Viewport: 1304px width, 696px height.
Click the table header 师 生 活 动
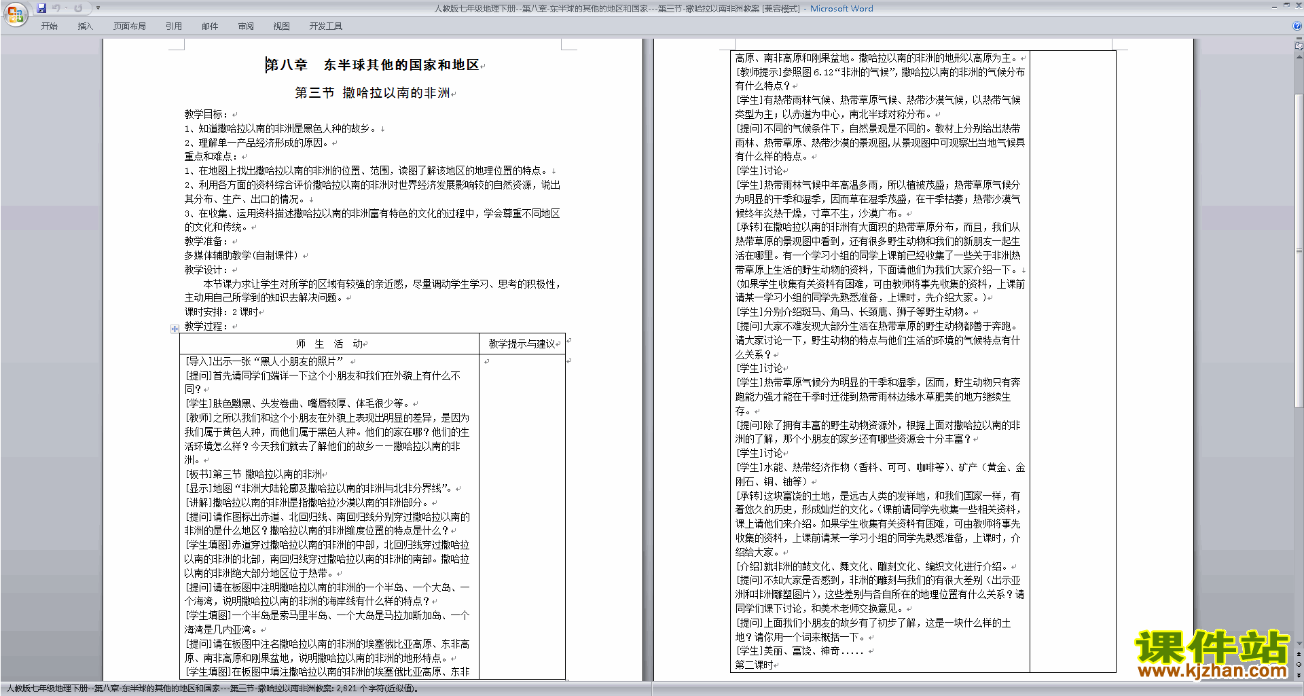coord(331,344)
